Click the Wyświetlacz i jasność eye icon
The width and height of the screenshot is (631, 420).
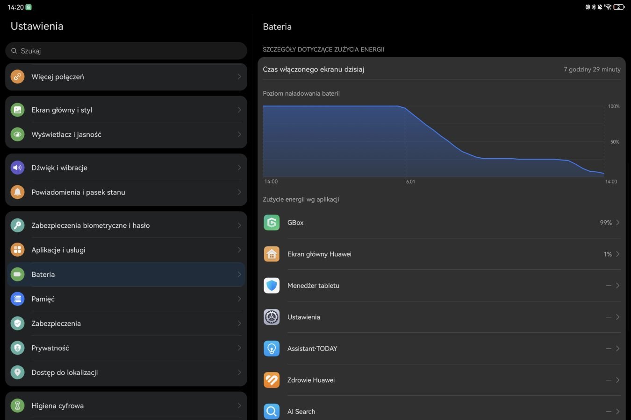(17, 134)
